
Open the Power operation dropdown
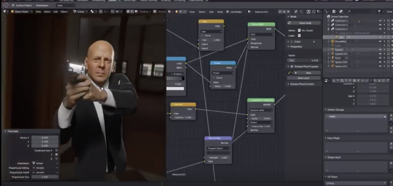click(x=223, y=73)
